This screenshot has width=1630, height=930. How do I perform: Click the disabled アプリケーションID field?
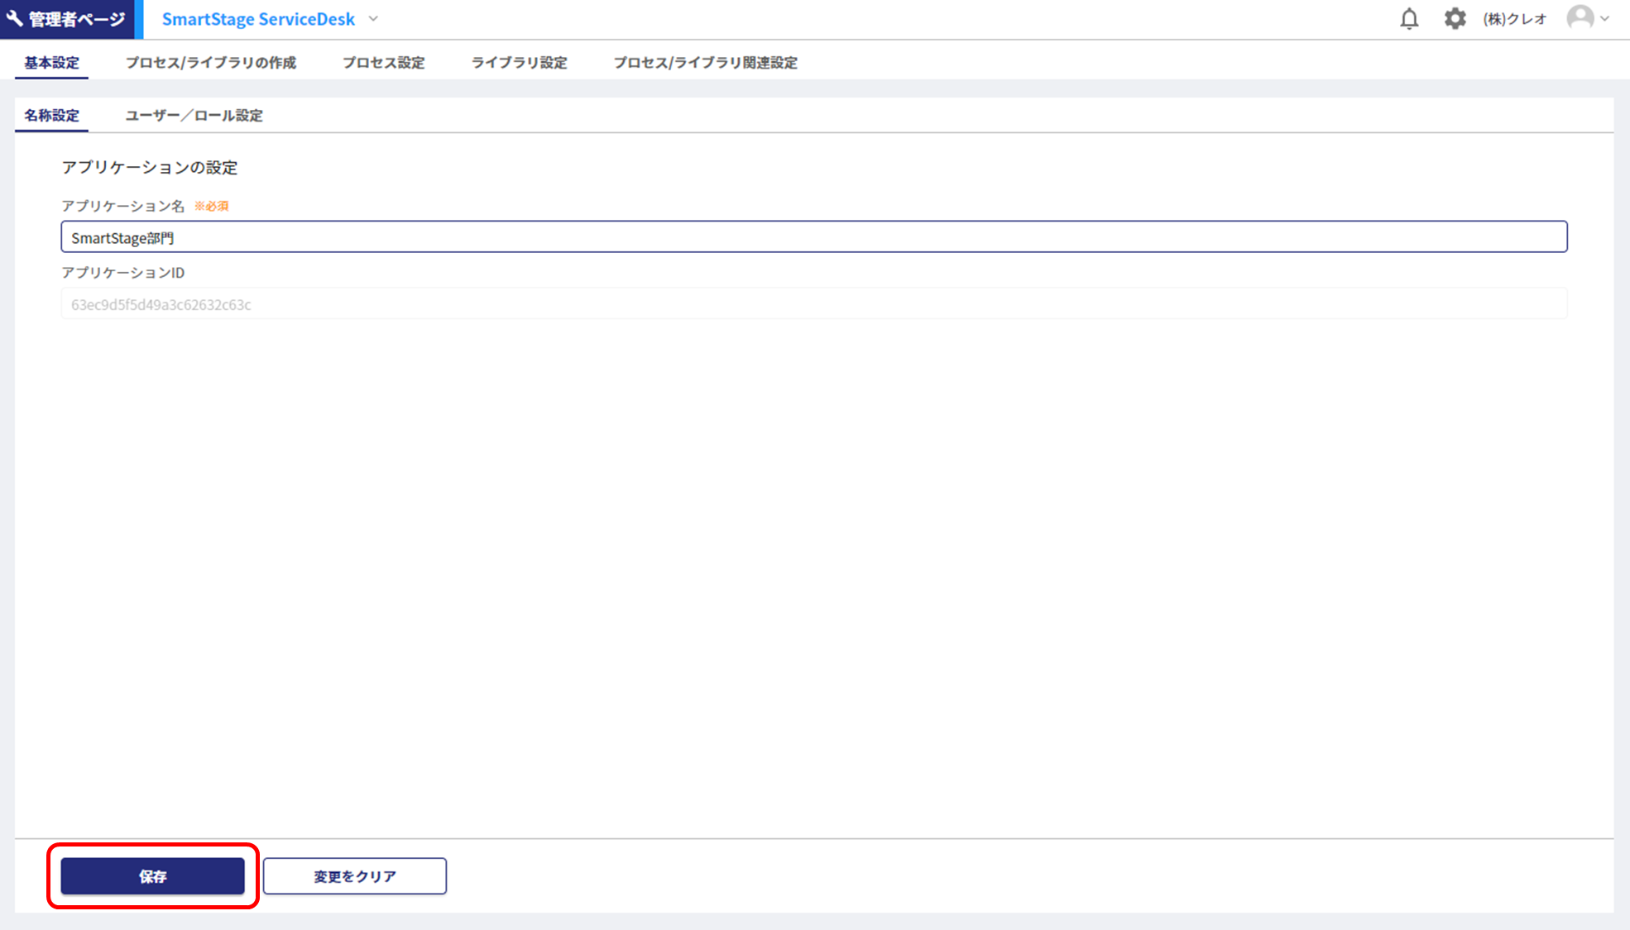pos(813,304)
